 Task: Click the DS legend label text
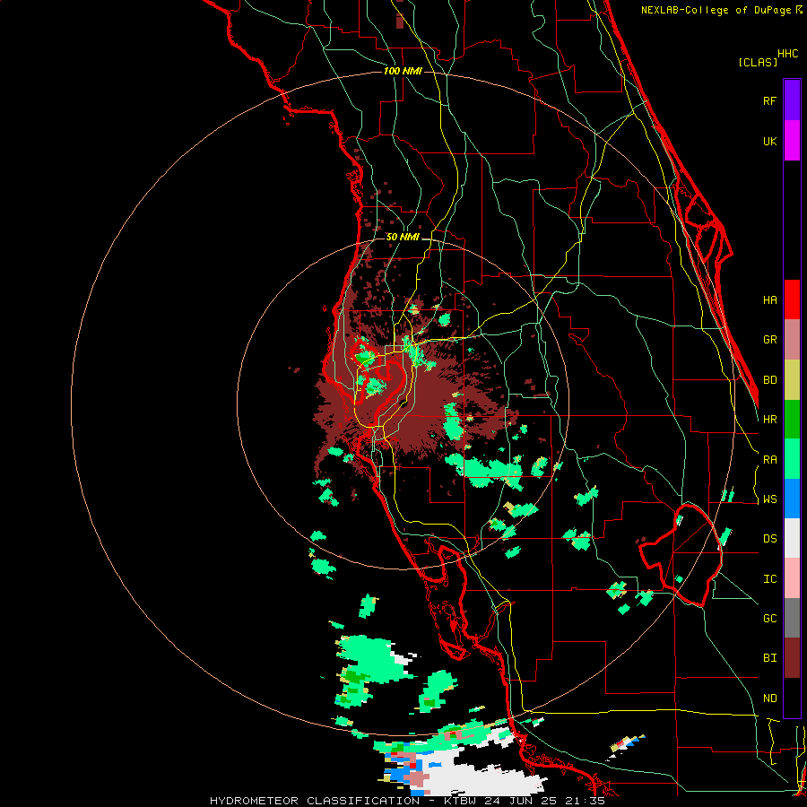coord(770,539)
